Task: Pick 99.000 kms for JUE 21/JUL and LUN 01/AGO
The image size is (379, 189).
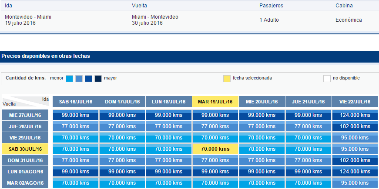Action: (309, 172)
